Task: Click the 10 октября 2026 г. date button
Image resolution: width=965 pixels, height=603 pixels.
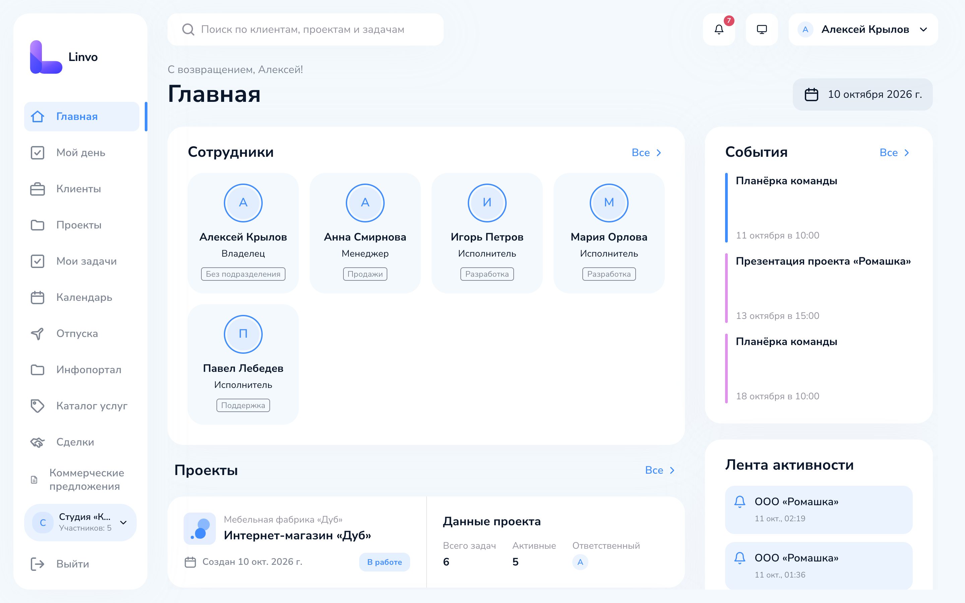Action: click(862, 94)
